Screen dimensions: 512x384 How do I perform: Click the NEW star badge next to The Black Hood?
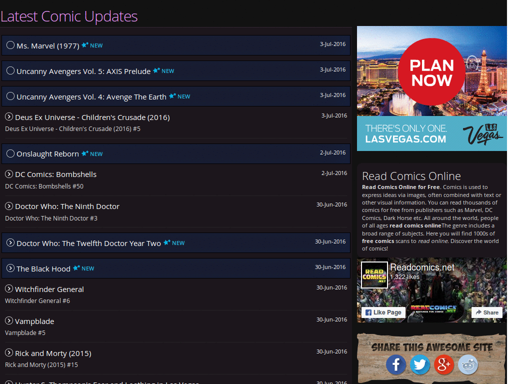point(83,268)
